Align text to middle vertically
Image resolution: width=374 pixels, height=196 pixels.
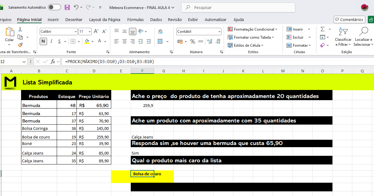(125, 31)
